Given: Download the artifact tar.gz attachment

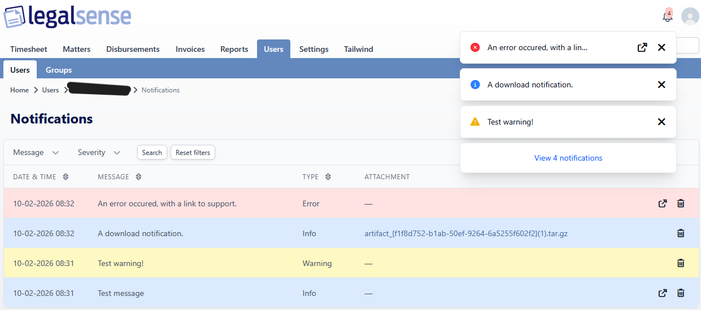Looking at the screenshot, I should (466, 233).
